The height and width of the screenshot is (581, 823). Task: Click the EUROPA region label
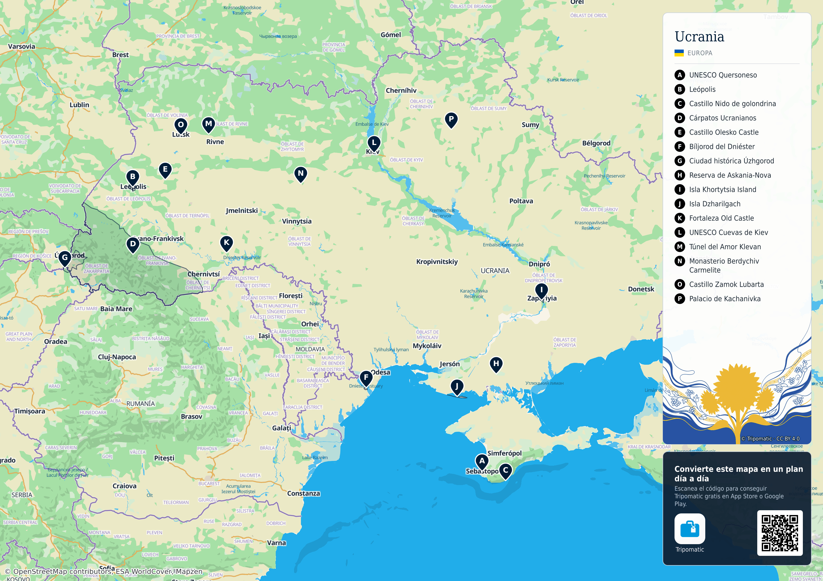(x=700, y=53)
